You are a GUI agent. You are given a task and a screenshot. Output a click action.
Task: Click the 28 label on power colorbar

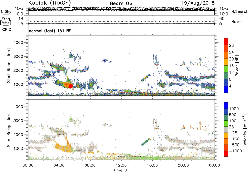coord(231,45)
